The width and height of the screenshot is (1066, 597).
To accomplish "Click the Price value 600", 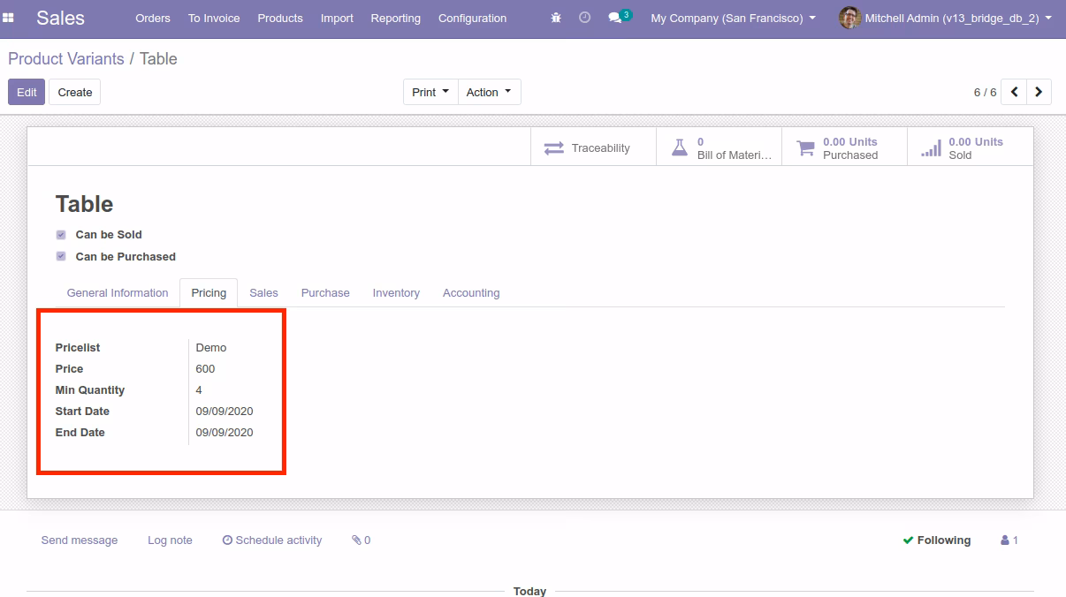I will coord(205,369).
